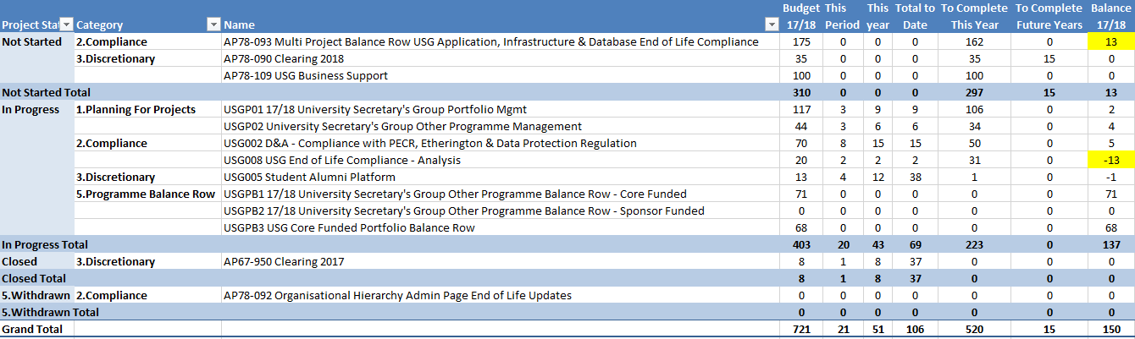Select the Total to Date header
Image resolution: width=1135 pixels, height=339 pixels.
914,17
